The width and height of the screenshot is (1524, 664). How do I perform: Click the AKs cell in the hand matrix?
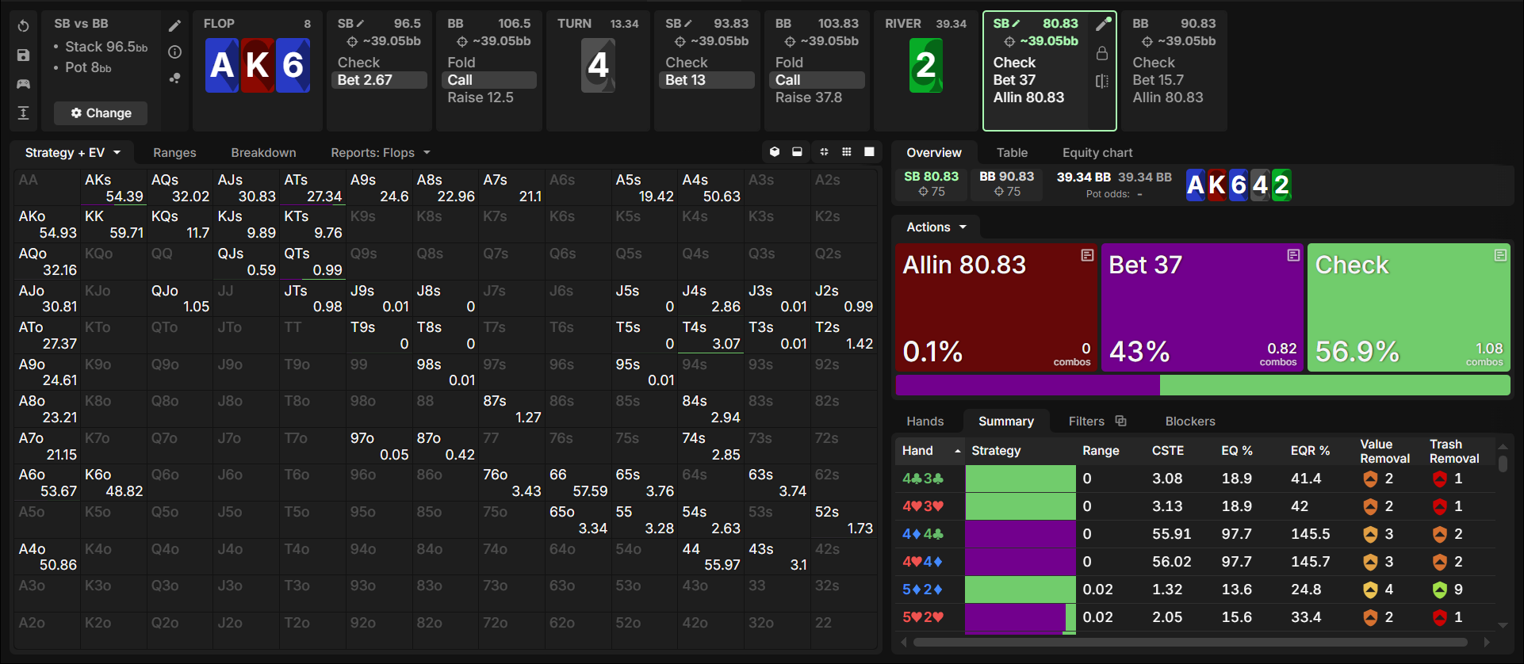[113, 188]
